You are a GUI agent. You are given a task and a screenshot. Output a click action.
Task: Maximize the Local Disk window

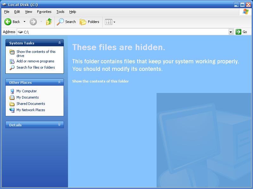pyautogui.click(x=242, y=5)
